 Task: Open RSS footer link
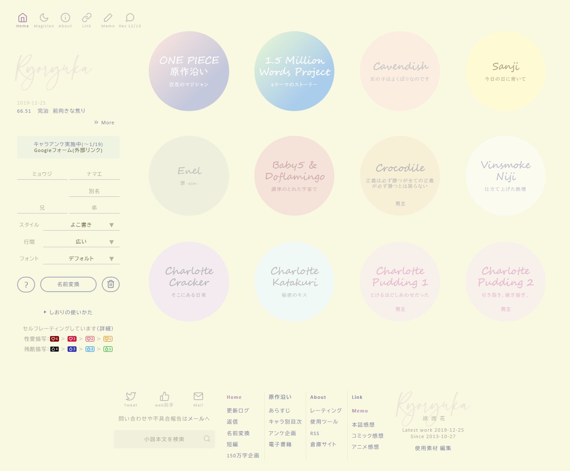315,433
